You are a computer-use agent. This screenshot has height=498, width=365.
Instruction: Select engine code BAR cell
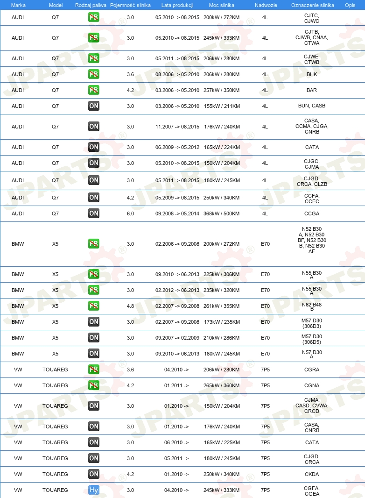[x=312, y=90]
